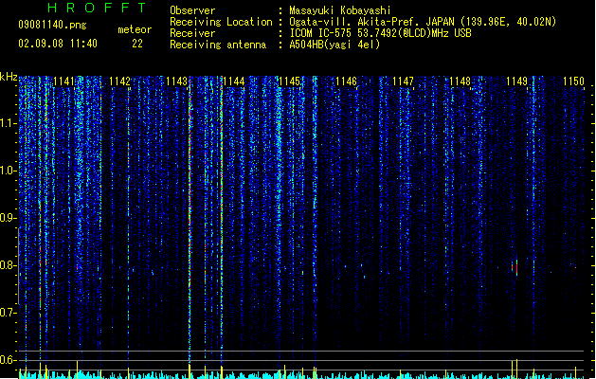Image resolution: width=596 pixels, height=379 pixels.
Task: Click the HROFFT title text
Action: click(97, 8)
